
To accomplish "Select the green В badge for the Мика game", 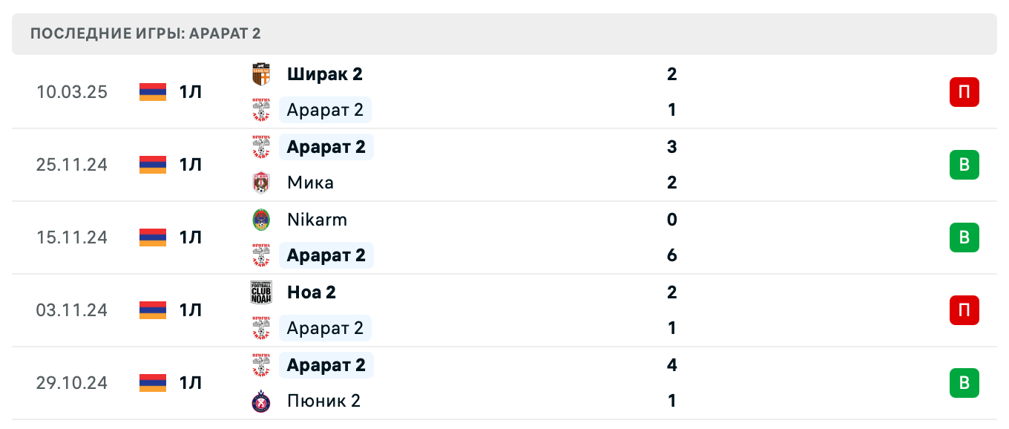I will 964,165.
